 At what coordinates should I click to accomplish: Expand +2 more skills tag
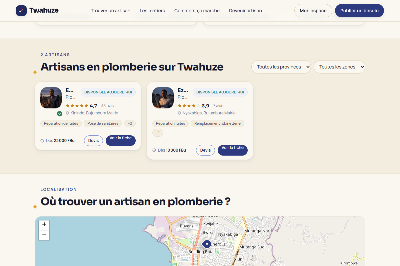click(x=130, y=123)
